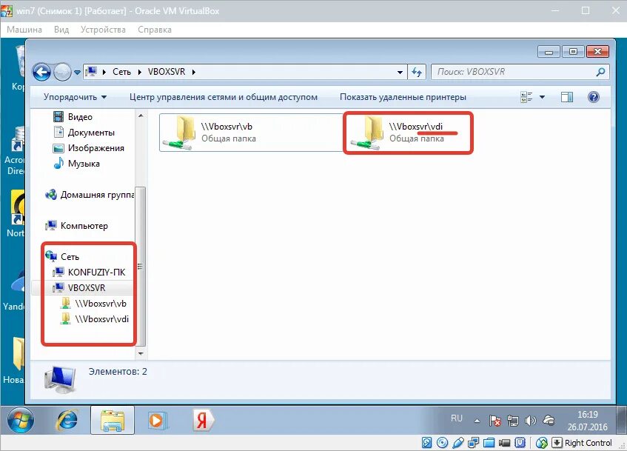Open the Вид menu

[61, 30]
